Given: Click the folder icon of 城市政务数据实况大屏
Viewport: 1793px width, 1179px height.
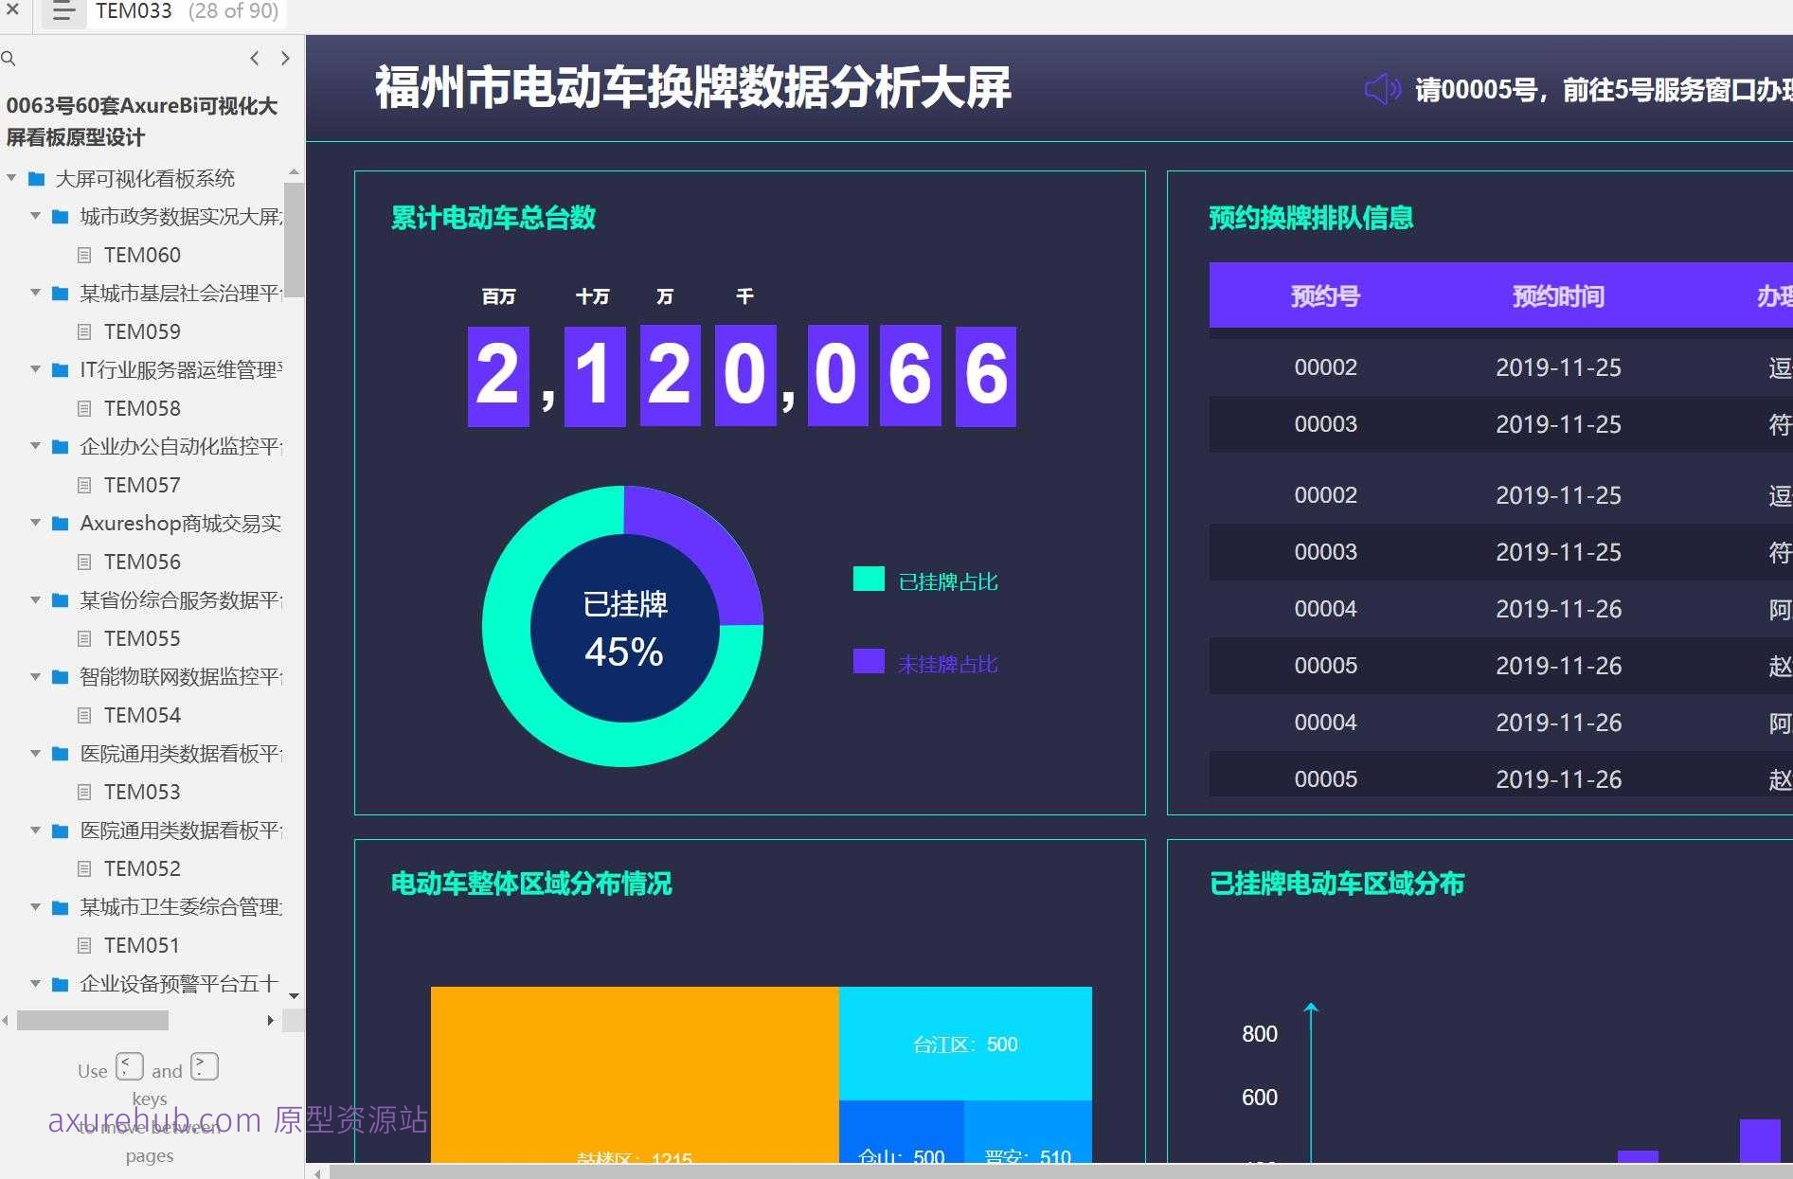Looking at the screenshot, I should click(60, 217).
